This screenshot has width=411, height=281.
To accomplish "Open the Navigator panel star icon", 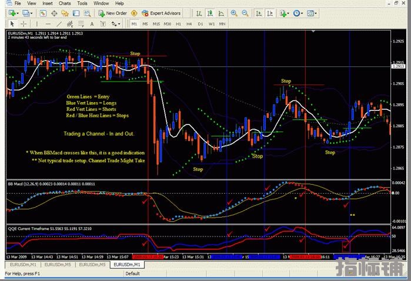I will tap(65, 13).
